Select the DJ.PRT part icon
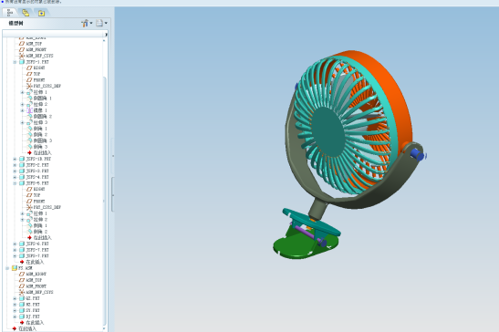The image size is (499, 332). tap(22, 316)
